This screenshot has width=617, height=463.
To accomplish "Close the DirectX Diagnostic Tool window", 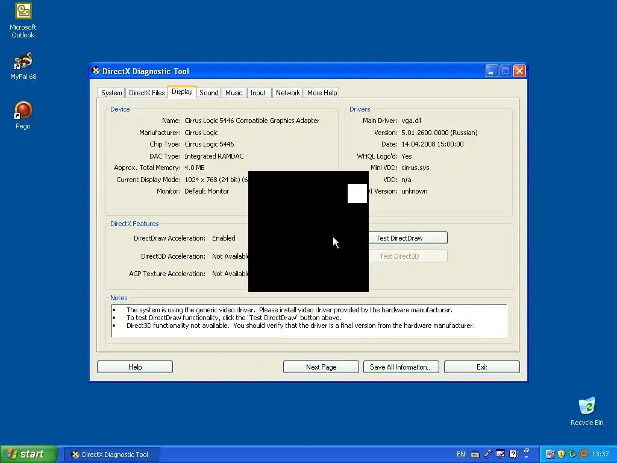I will [519, 71].
